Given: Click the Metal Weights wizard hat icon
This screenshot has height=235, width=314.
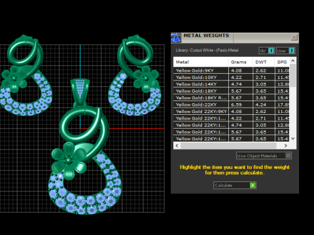Looking at the screenshot, I should point(176,38).
